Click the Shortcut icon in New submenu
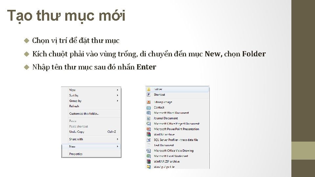 coord(149,94)
